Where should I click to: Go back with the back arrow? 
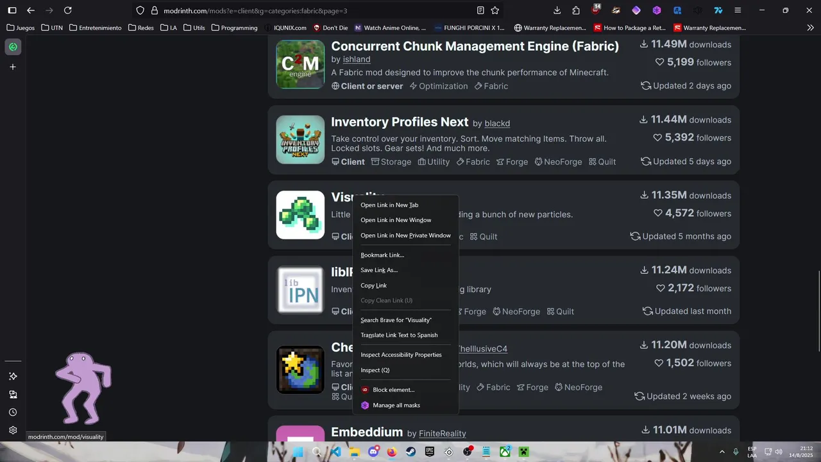(31, 10)
